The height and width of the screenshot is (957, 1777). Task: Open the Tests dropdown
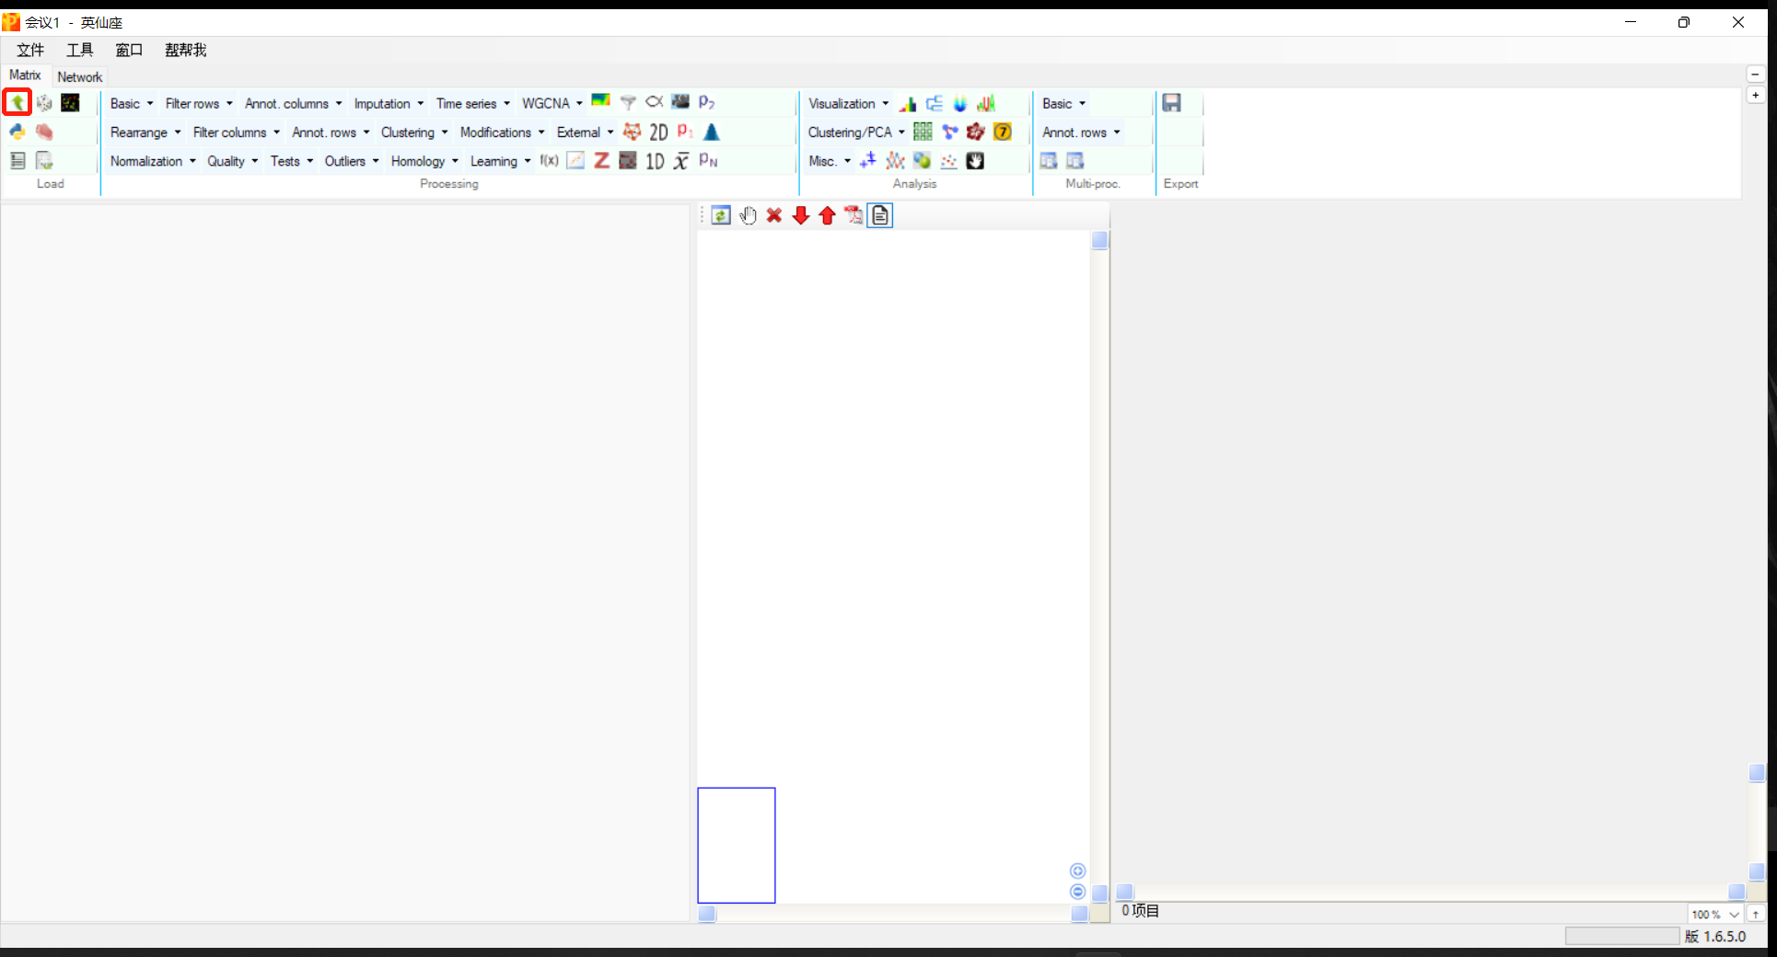click(x=292, y=161)
